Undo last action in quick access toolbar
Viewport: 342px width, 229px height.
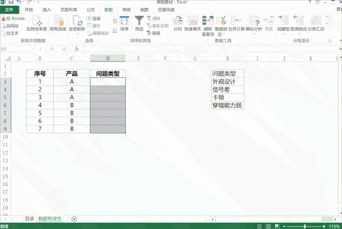[19, 2]
